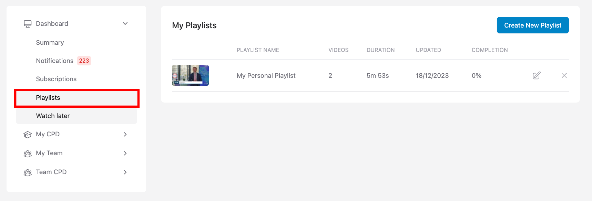Collapse the Dashboard section chevron
This screenshot has height=201, width=592.
125,23
